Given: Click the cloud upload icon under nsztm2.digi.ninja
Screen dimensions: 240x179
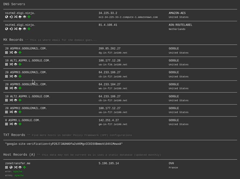Looking at the screenshot, I should coord(20,17).
